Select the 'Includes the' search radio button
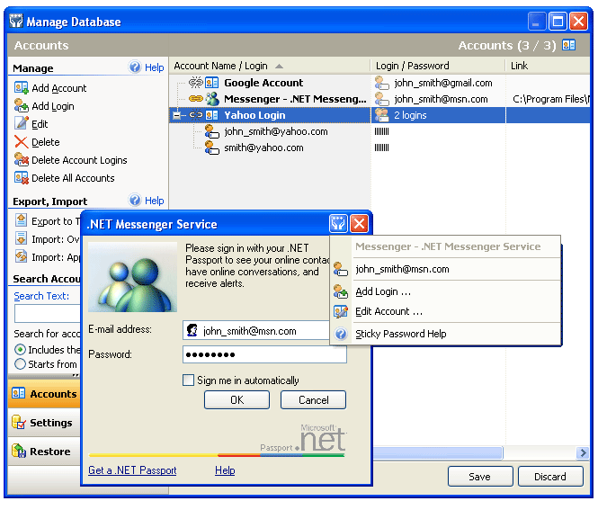This screenshot has height=510, width=598. (x=20, y=349)
